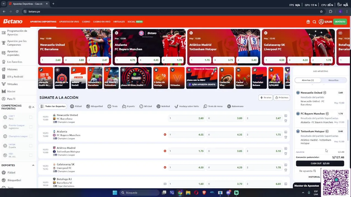The width and height of the screenshot is (351, 197).
Task: Open the Programación de Apuestas link
Action: [x=17, y=33]
